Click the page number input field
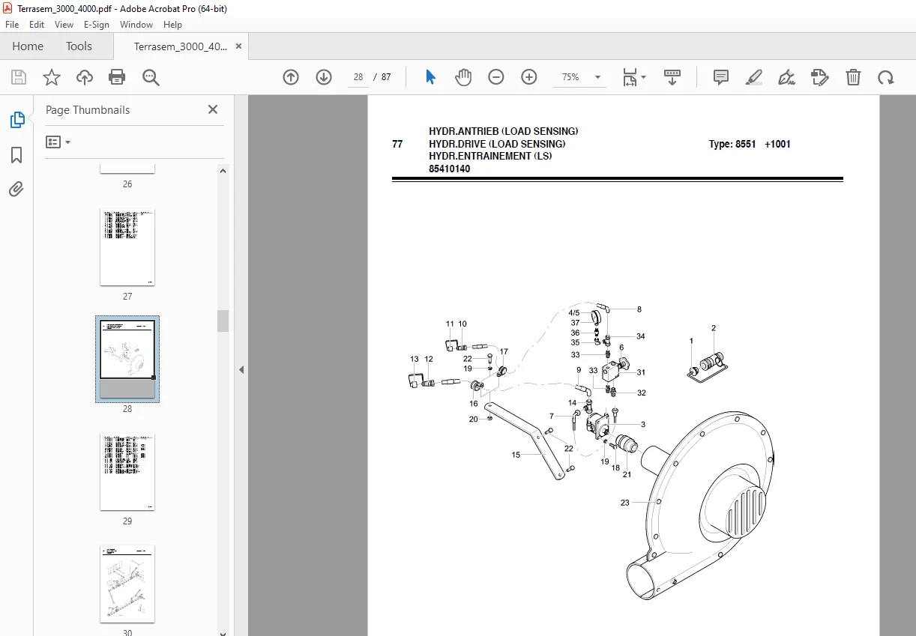Viewport: 916px width, 636px height. 358,77
